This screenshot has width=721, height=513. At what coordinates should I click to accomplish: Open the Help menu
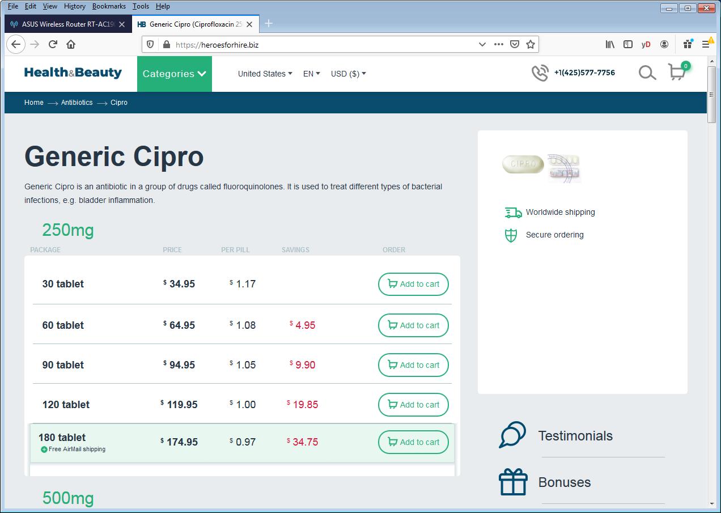[163, 6]
